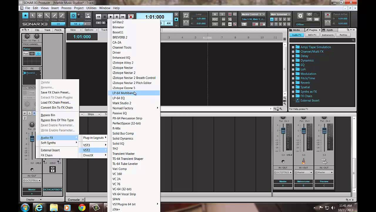Open File Explorer folder on taskbar
This screenshot has height=212, width=376.
click(x=54, y=208)
